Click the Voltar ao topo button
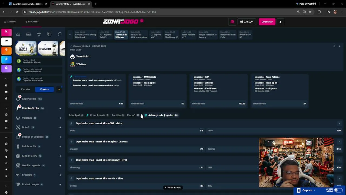This screenshot has height=195, width=346. point(173,187)
